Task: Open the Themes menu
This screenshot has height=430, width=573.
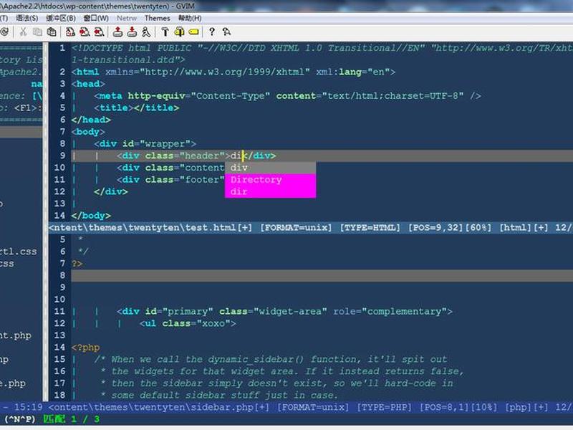Action: [x=157, y=18]
